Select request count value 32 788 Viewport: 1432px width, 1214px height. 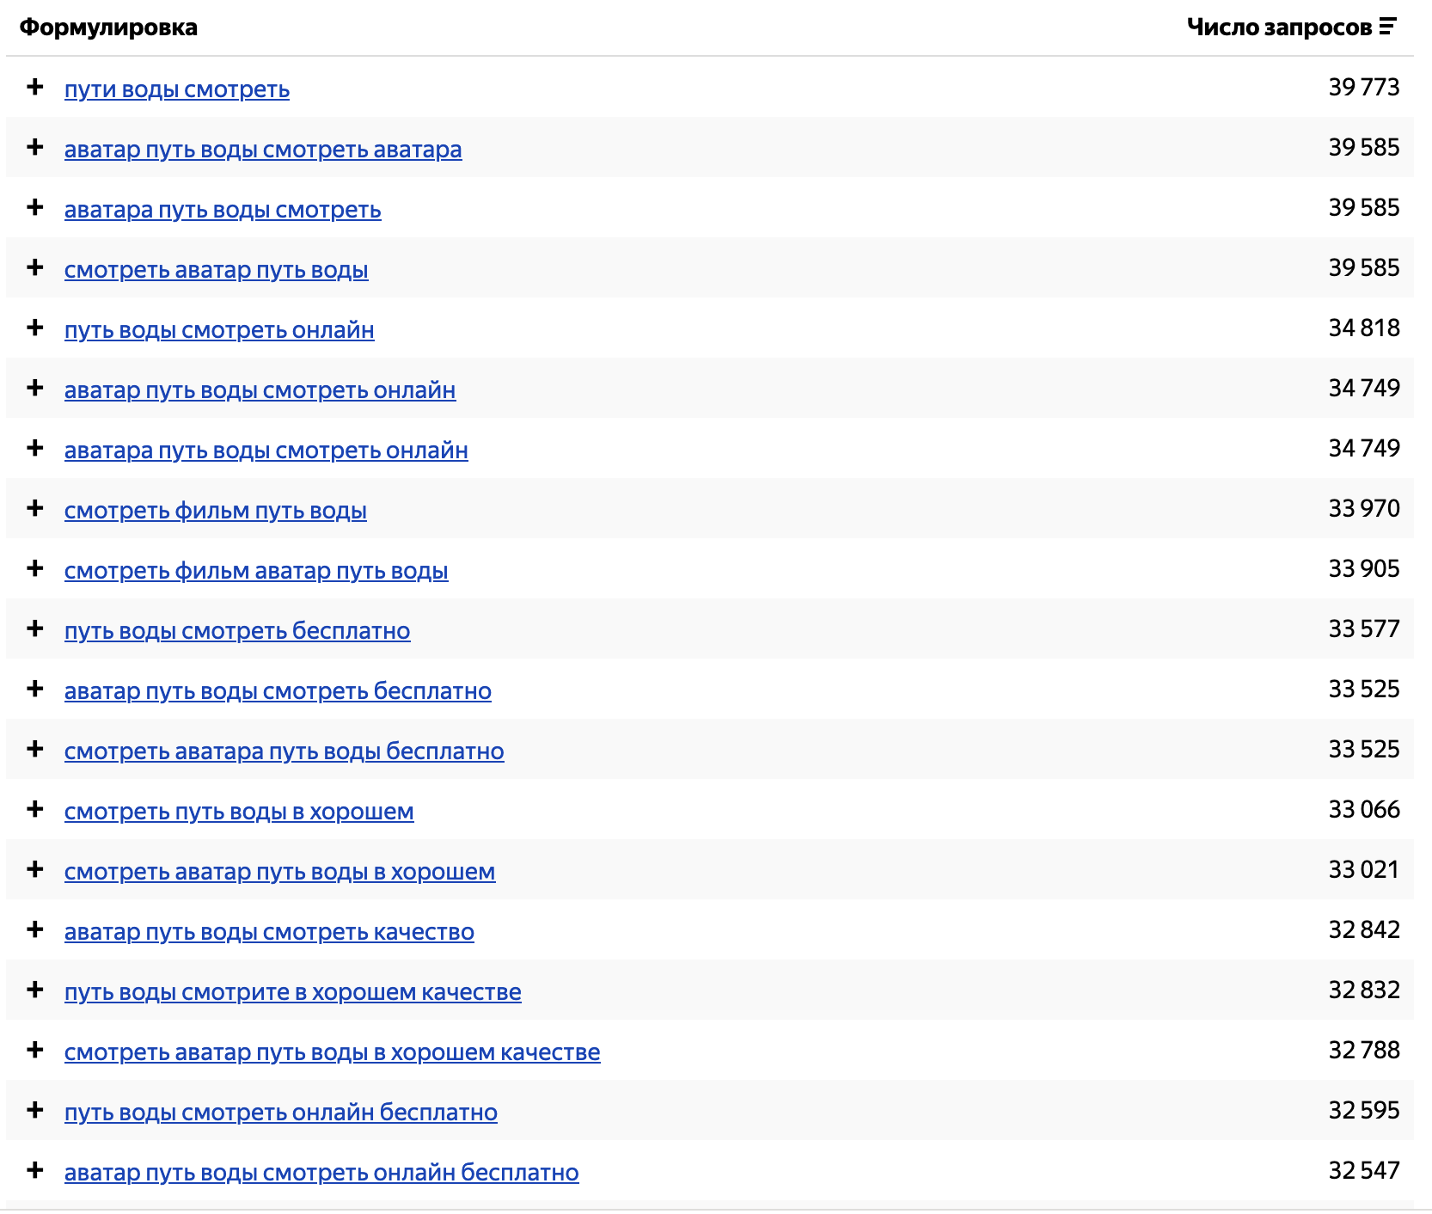point(1364,1050)
